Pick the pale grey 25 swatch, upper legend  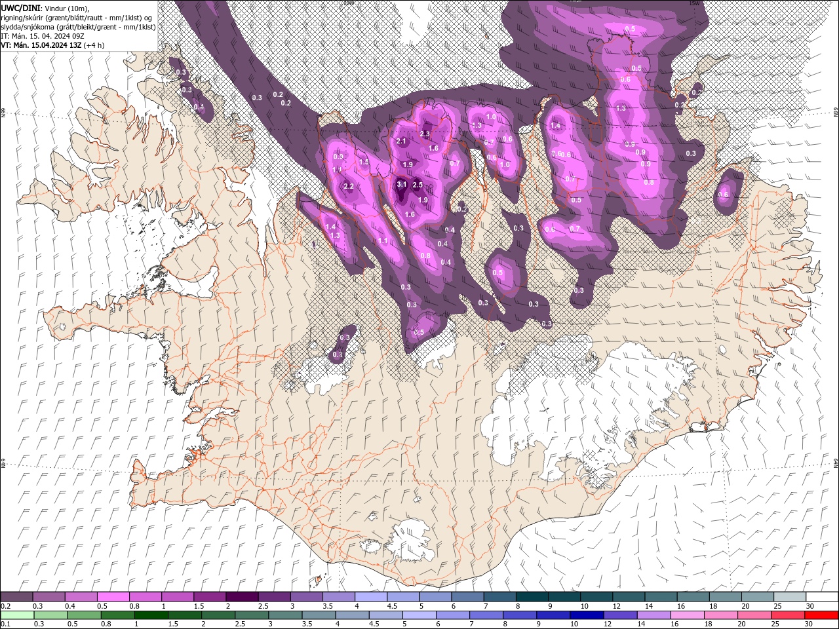click(789, 597)
